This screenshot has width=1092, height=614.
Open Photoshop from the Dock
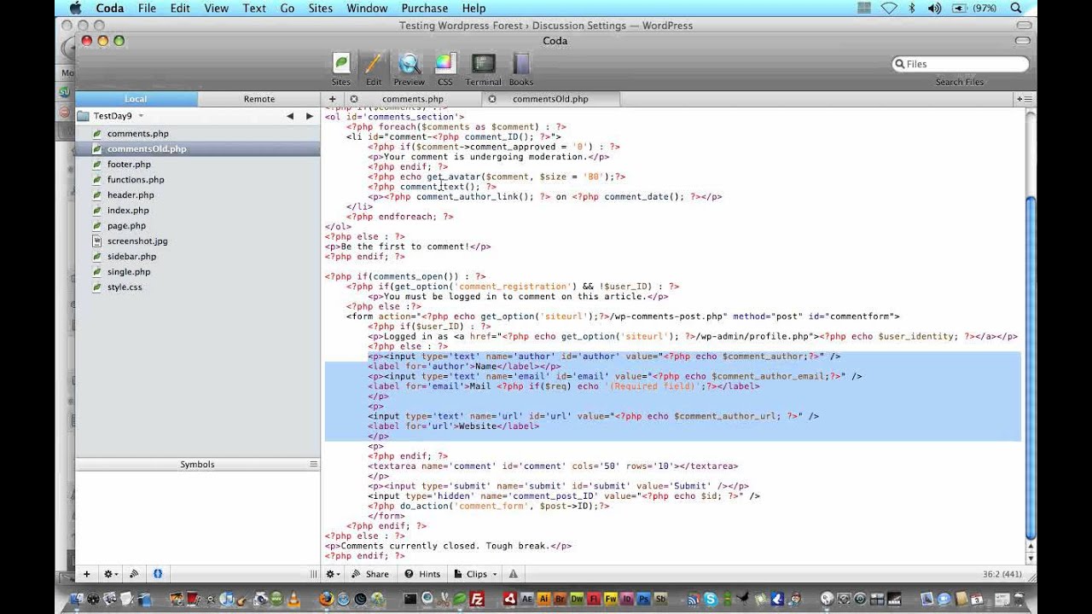(x=644, y=599)
